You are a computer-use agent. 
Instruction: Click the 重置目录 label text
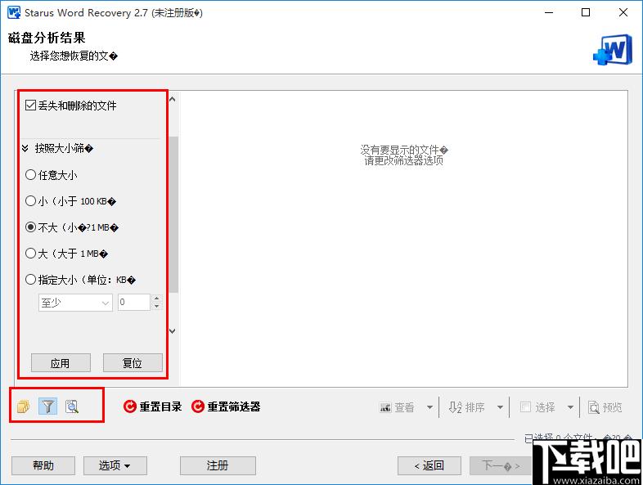pos(160,406)
